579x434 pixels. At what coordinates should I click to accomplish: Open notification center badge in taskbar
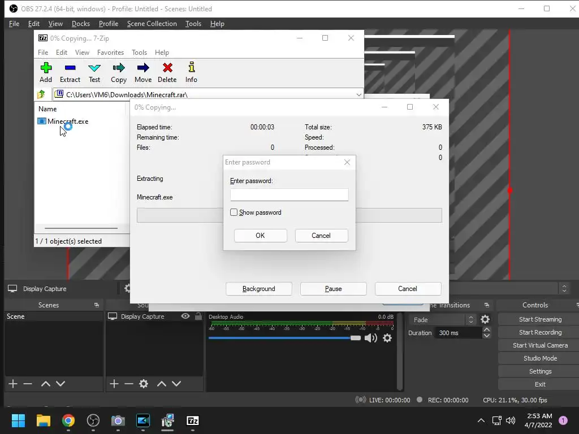tap(563, 420)
